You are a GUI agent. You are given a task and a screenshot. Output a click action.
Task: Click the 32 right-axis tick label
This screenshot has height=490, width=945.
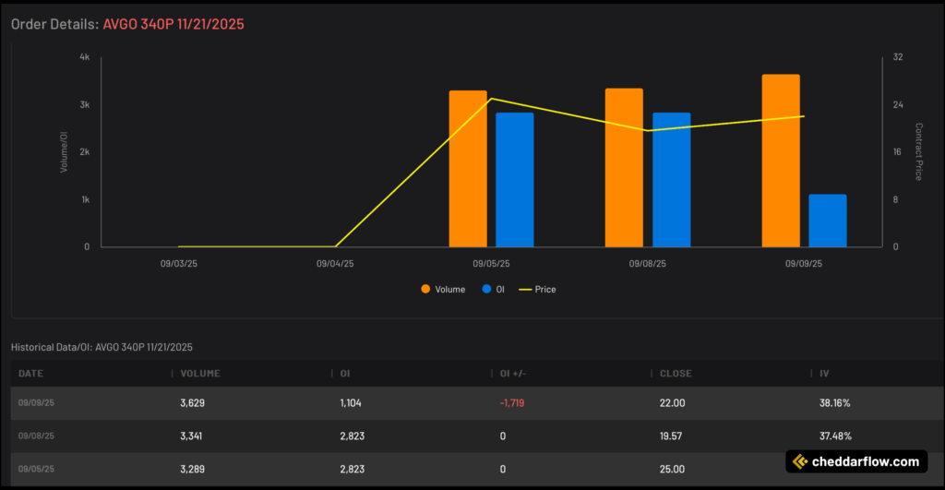(898, 57)
